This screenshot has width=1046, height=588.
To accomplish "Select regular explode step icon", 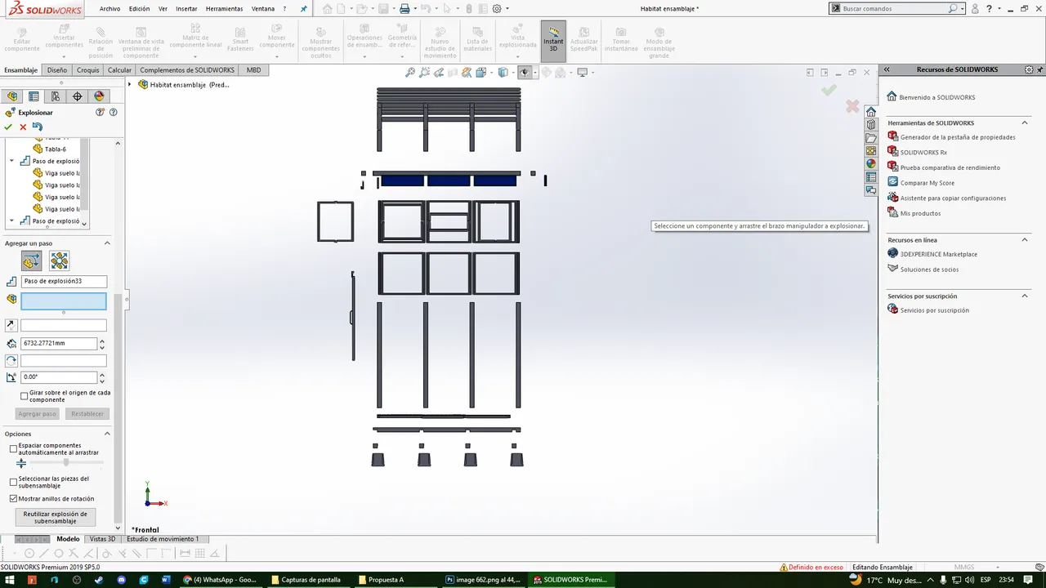I will pos(31,261).
